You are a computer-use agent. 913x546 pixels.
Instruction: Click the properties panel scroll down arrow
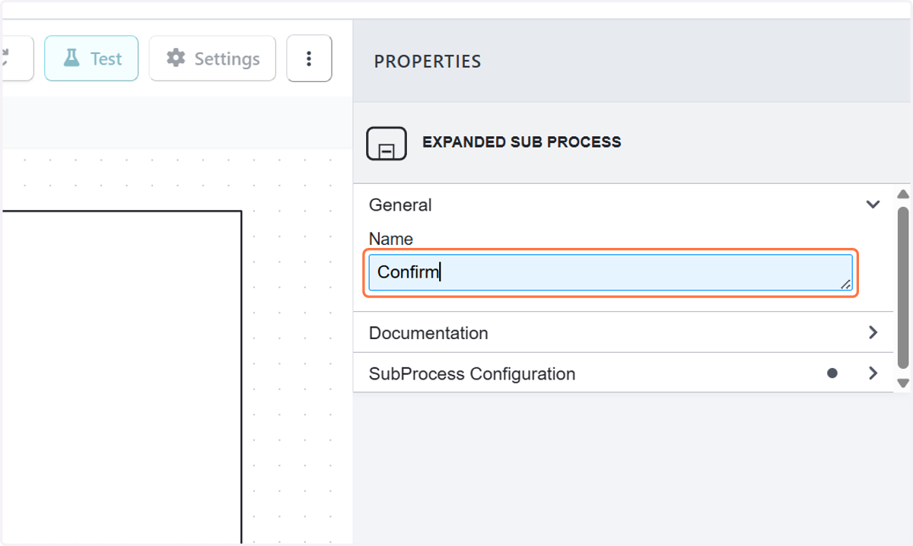click(x=903, y=383)
